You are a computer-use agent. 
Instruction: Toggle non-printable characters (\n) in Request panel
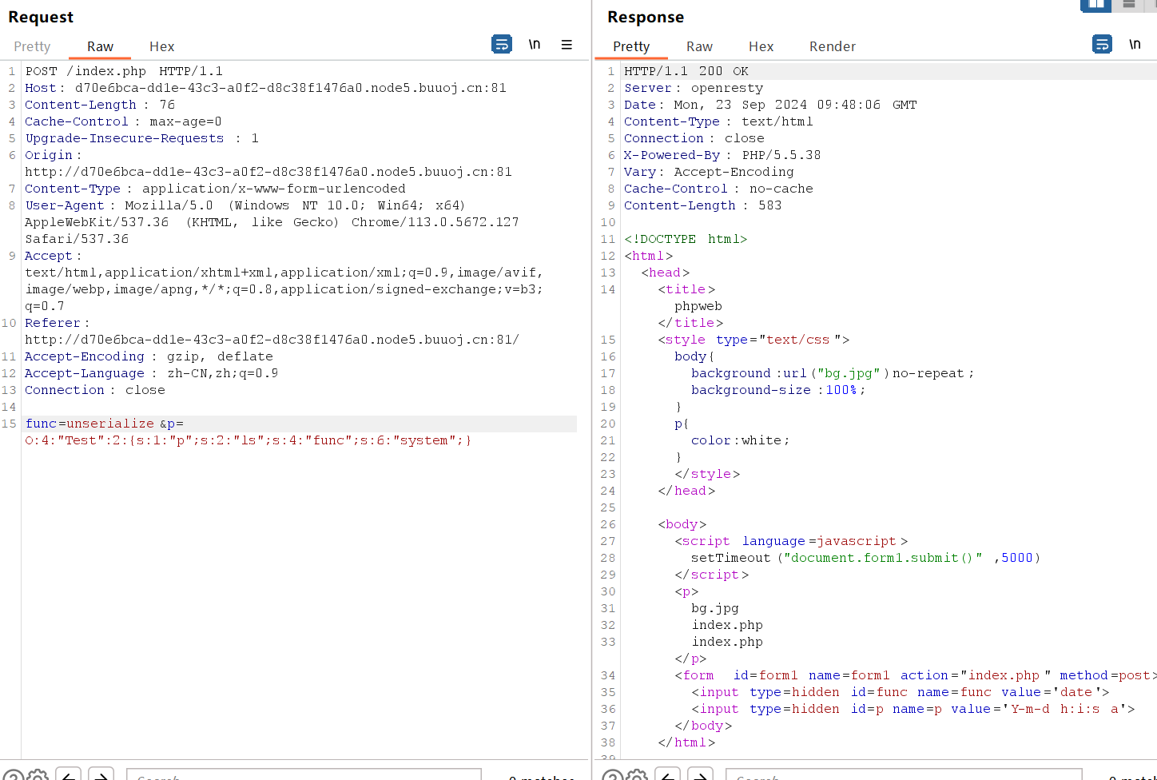coord(535,45)
